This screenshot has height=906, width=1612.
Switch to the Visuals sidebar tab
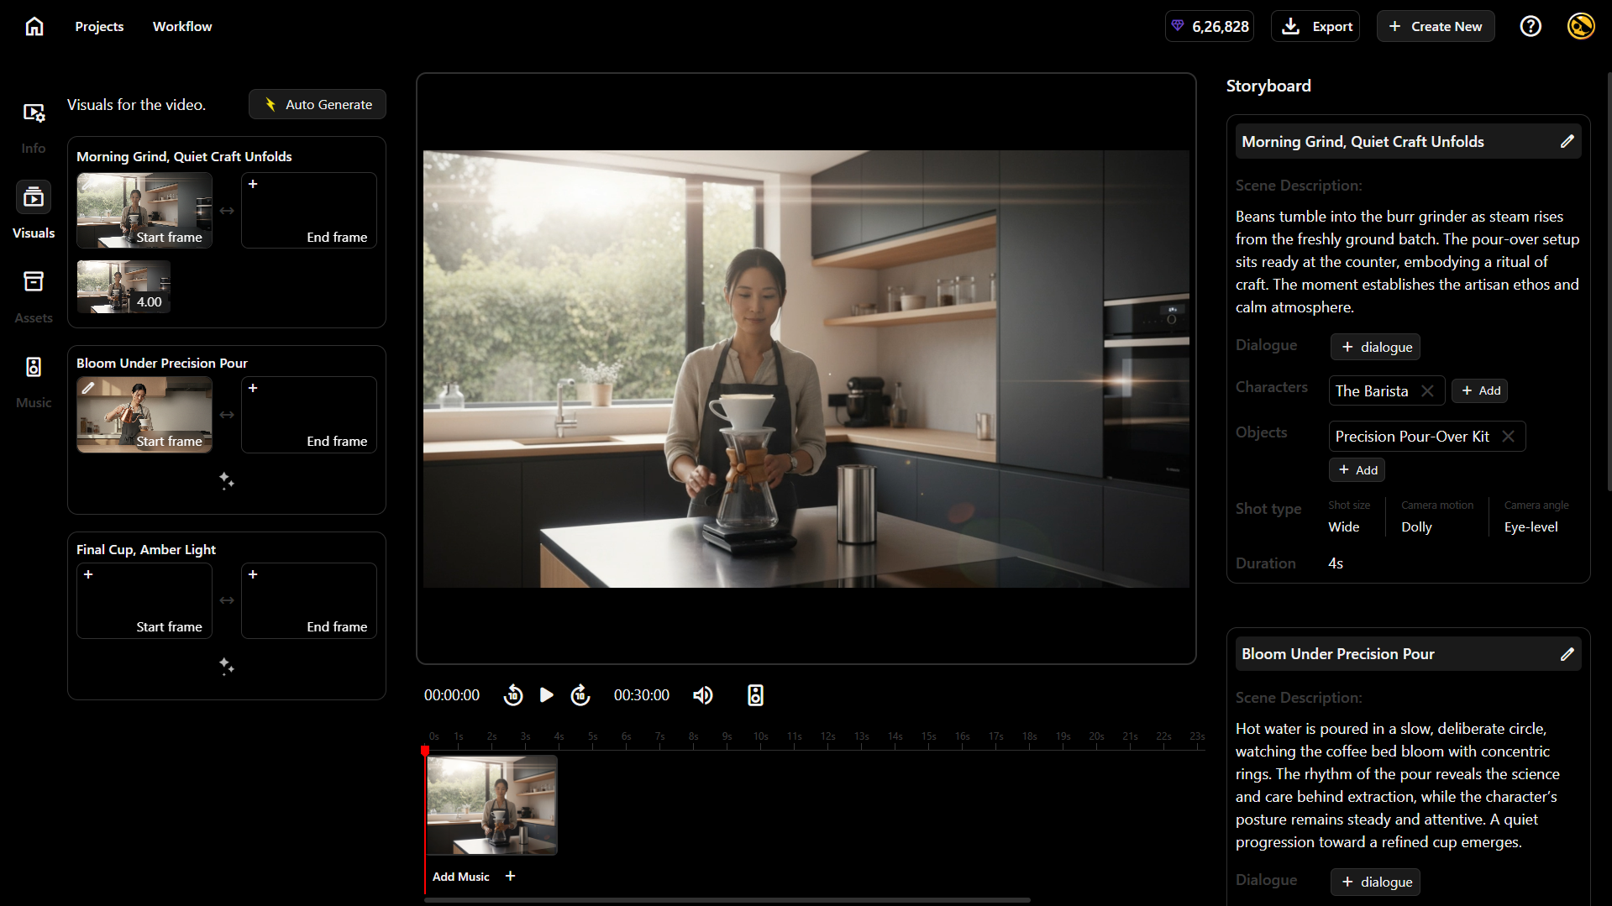(34, 212)
